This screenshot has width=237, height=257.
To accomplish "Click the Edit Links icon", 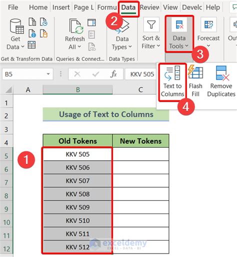I will click(92, 46).
